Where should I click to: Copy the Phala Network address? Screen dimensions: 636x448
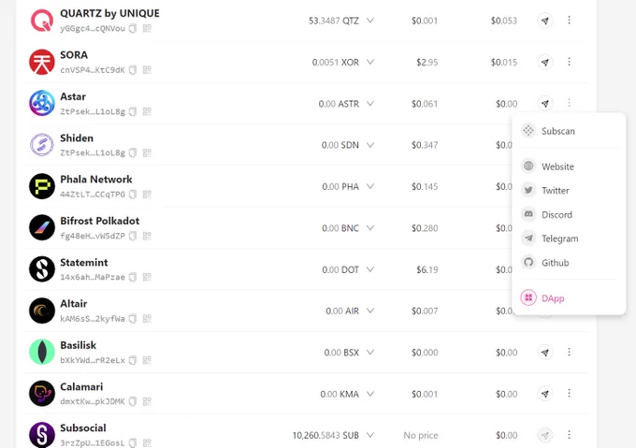(x=133, y=195)
